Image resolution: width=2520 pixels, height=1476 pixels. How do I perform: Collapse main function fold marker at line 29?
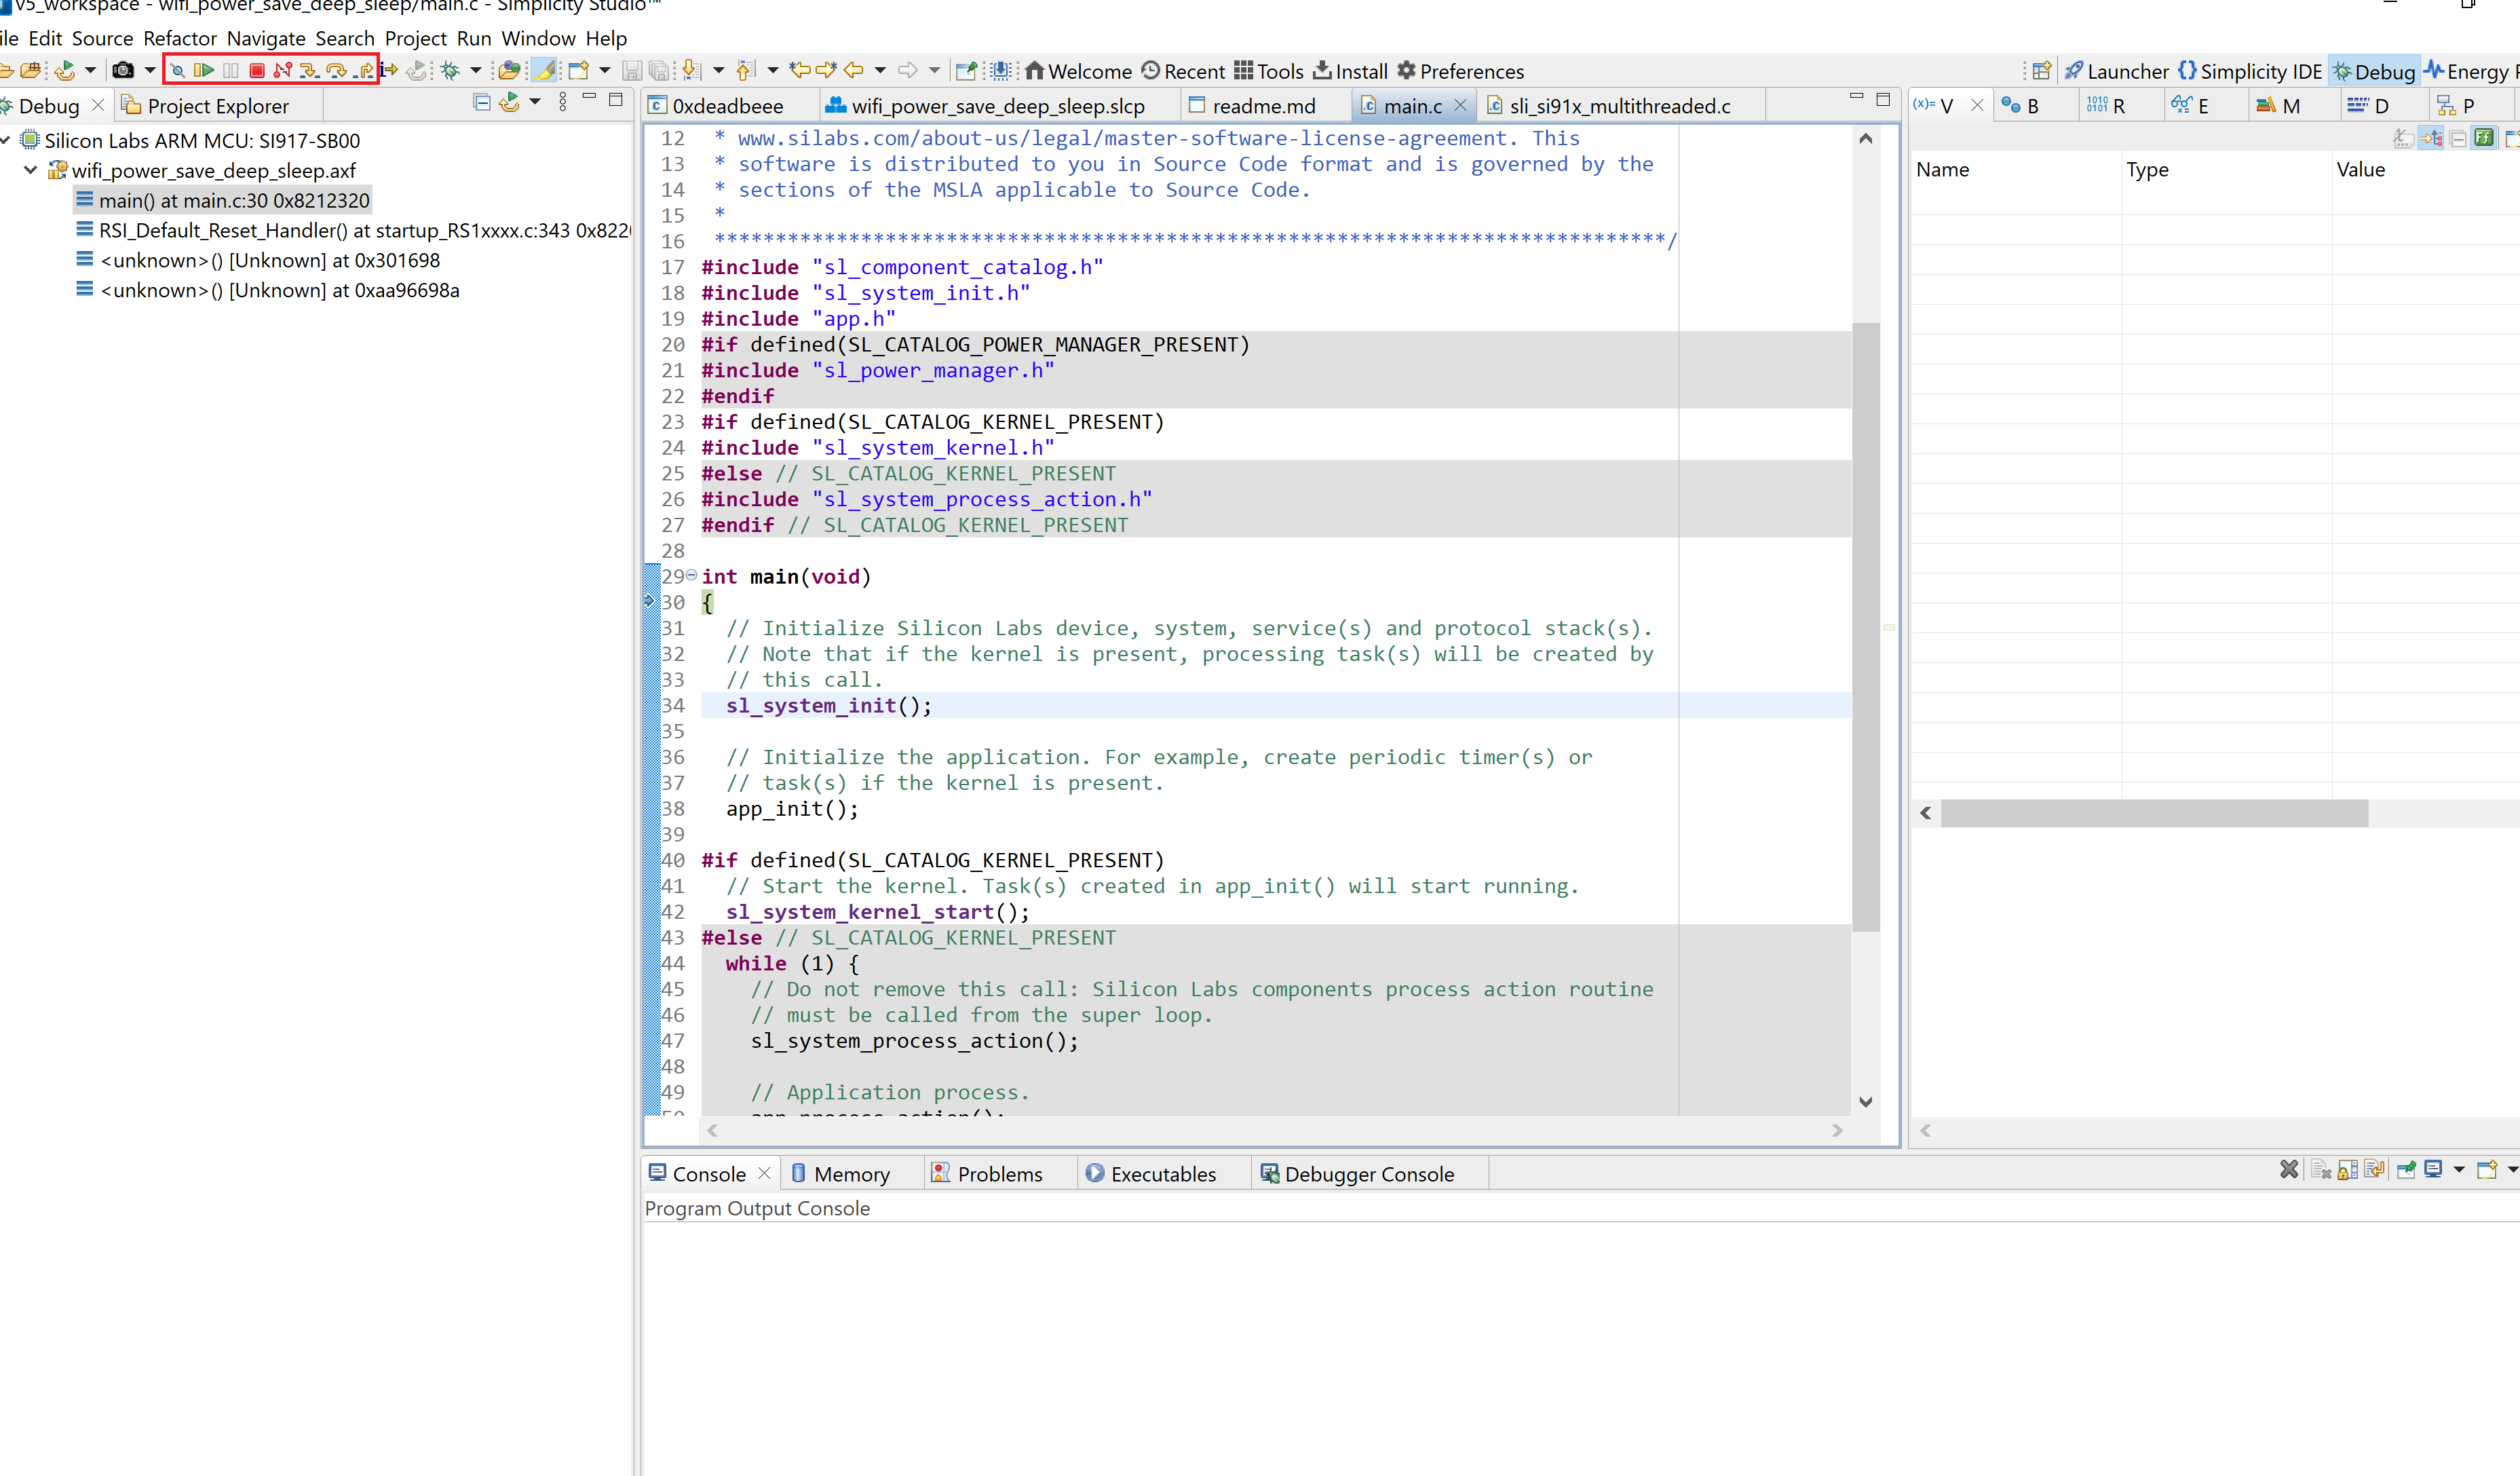tap(691, 575)
